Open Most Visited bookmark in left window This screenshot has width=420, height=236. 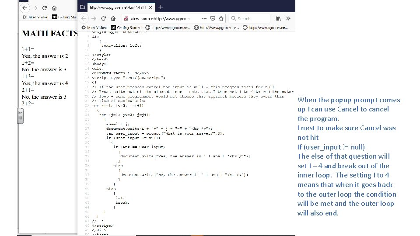click(35, 17)
